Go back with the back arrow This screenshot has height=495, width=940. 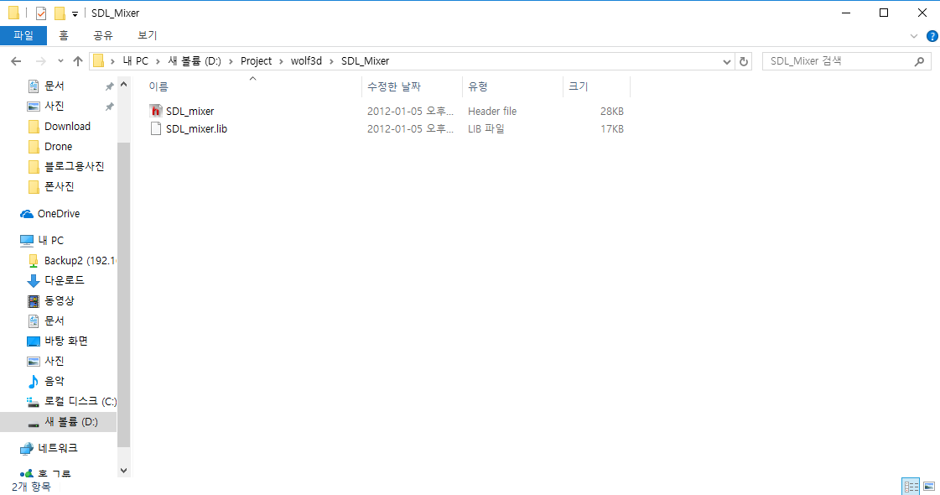[x=16, y=61]
